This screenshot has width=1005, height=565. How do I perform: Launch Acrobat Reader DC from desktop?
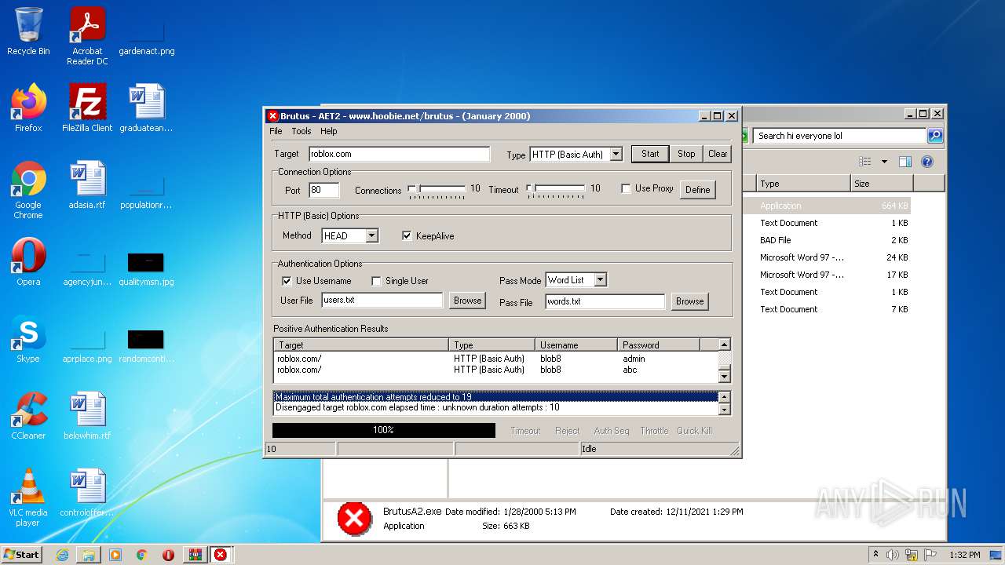pyautogui.click(x=87, y=35)
